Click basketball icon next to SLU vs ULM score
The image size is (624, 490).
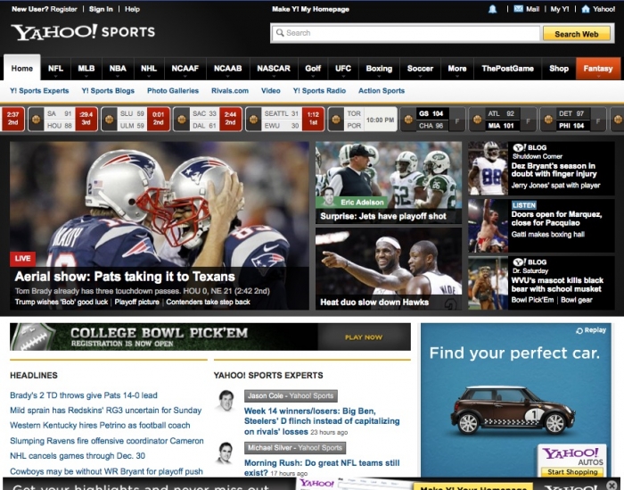coord(109,119)
